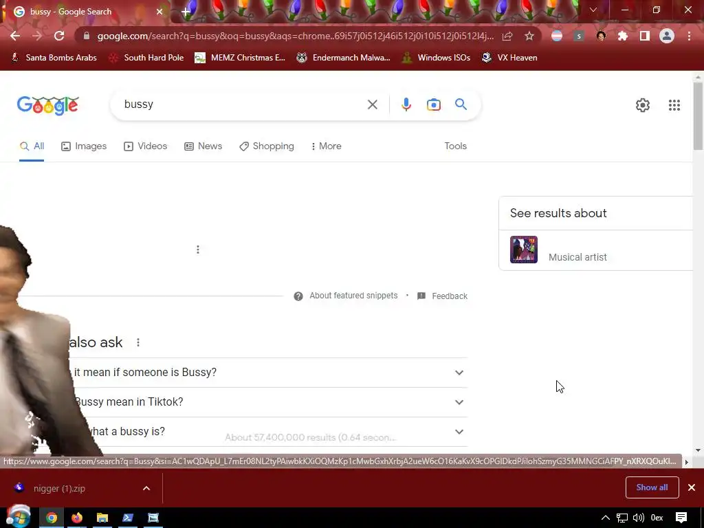Open the tab search dropdown chevron

coord(593,10)
